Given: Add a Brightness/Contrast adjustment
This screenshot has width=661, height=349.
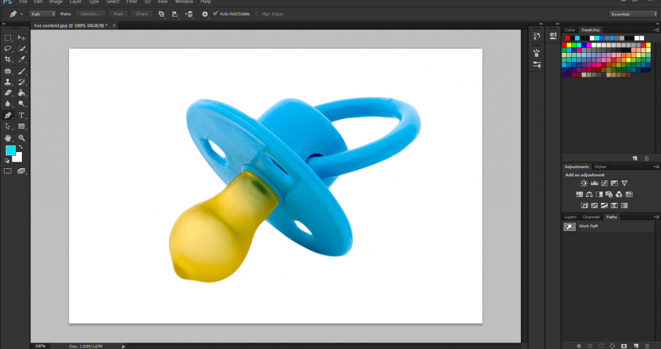Looking at the screenshot, I should point(584,184).
